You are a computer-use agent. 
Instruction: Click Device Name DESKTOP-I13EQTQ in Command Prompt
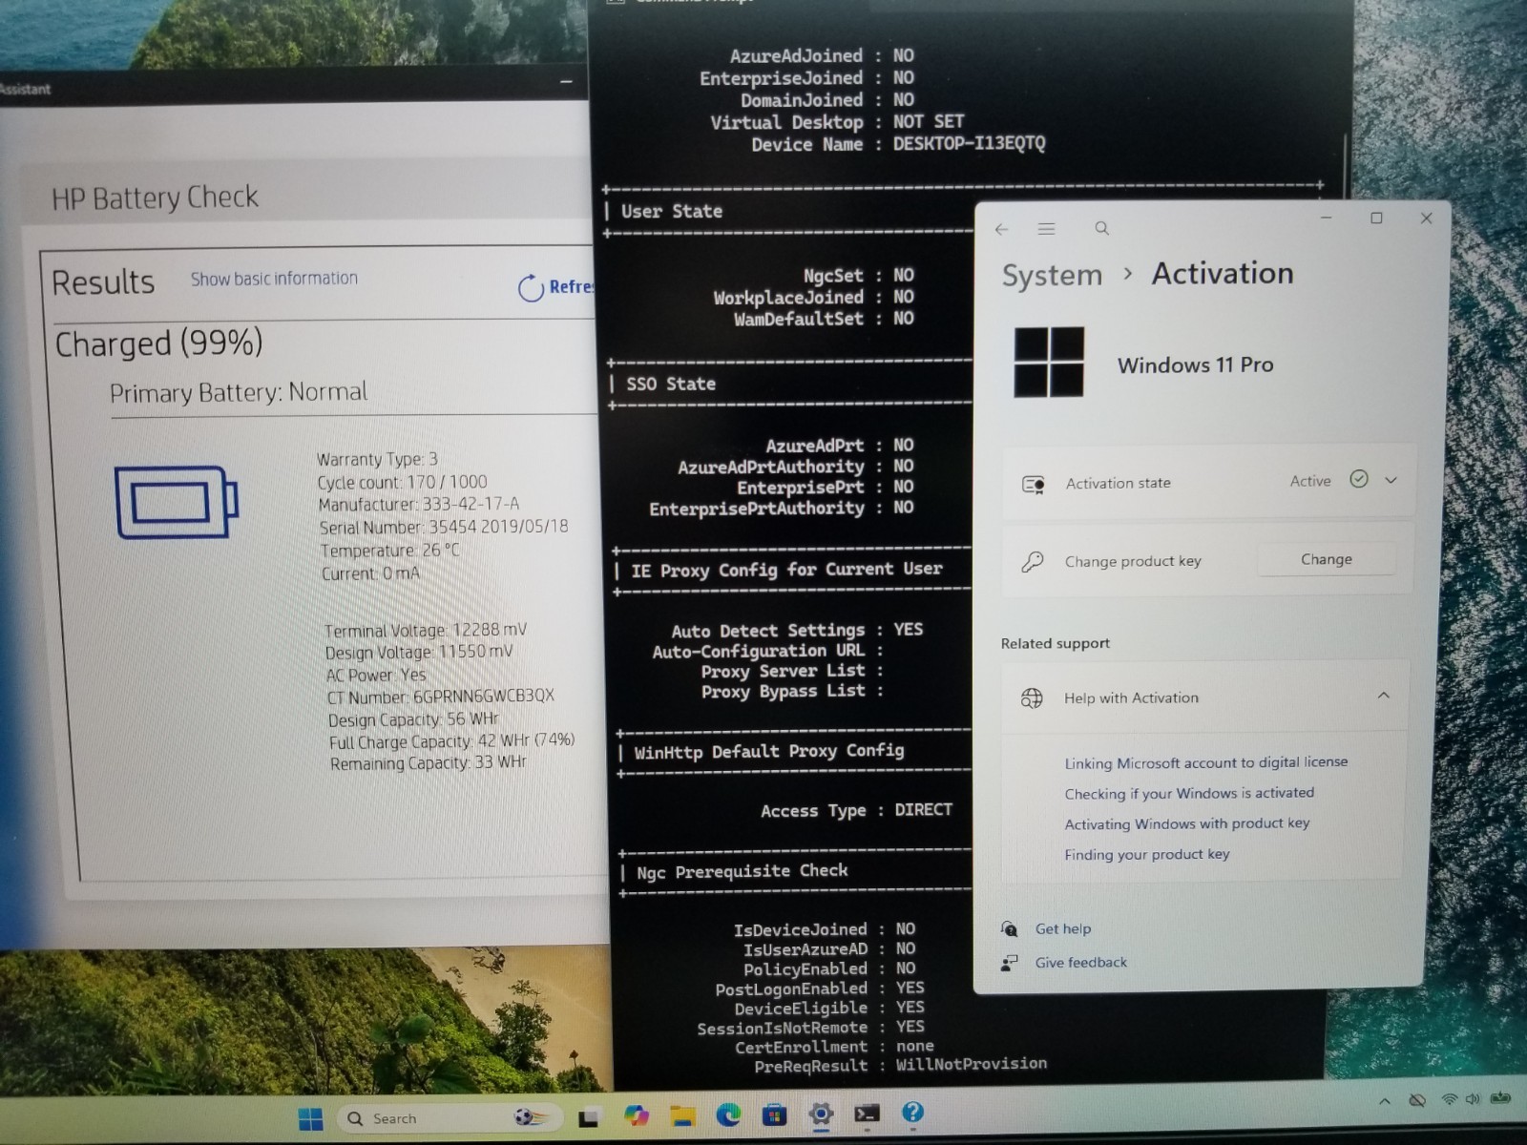[x=897, y=144]
